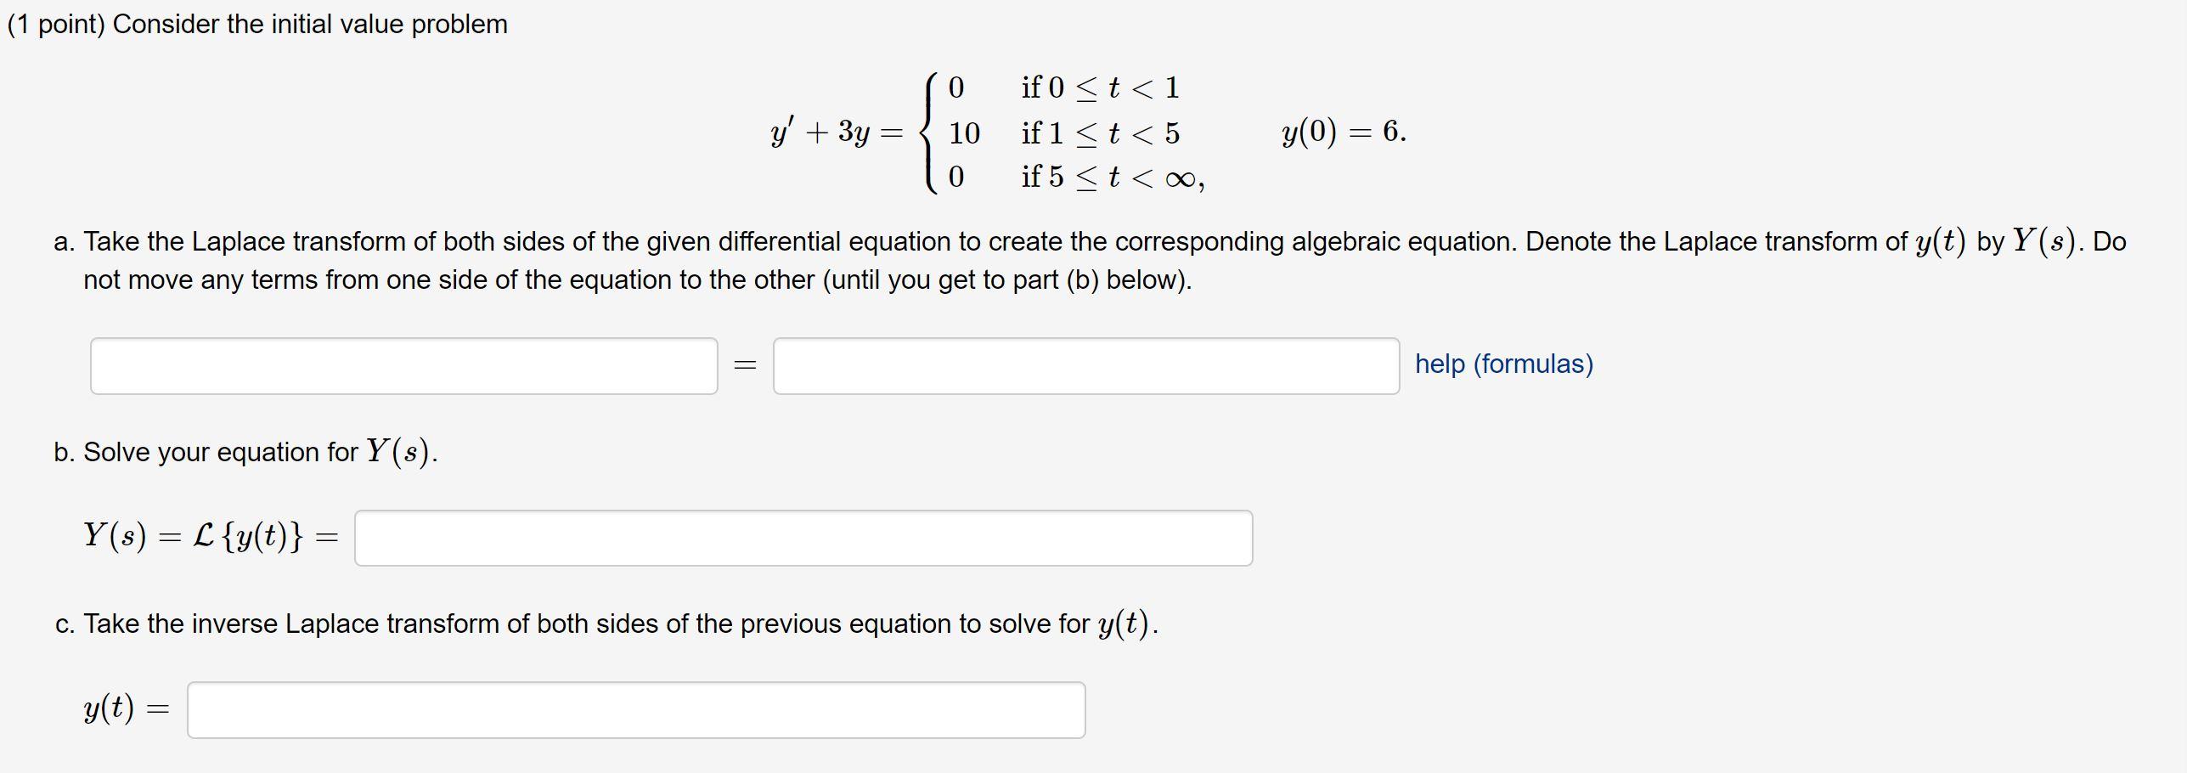
Task: Click the large left brace of the piecewise
Action: [931, 133]
